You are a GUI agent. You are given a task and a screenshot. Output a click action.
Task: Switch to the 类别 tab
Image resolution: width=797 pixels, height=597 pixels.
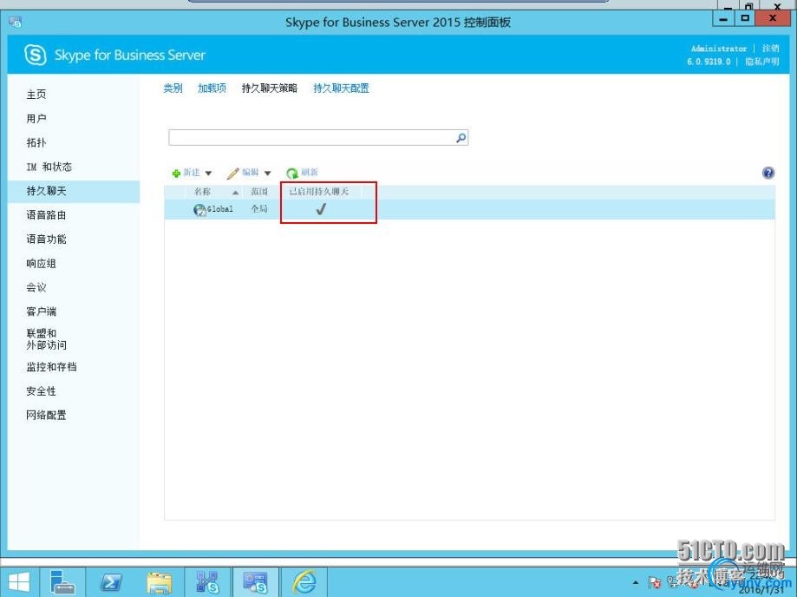[173, 89]
